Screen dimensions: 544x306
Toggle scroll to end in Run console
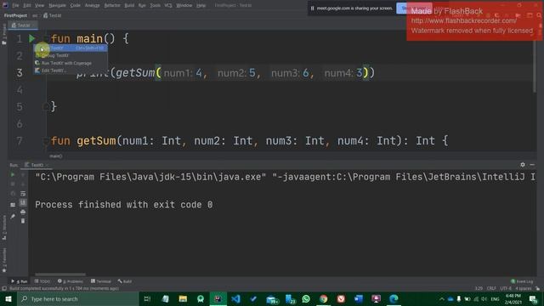23,202
